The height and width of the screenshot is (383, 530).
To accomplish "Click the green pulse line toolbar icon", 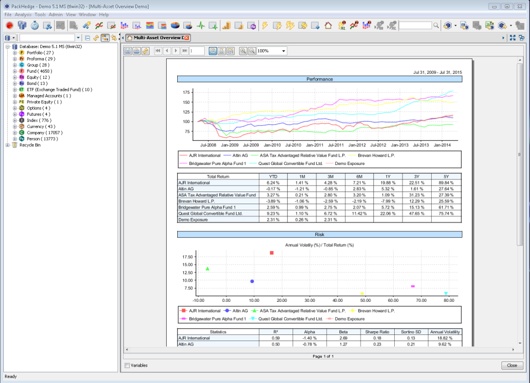I will coord(201,25).
